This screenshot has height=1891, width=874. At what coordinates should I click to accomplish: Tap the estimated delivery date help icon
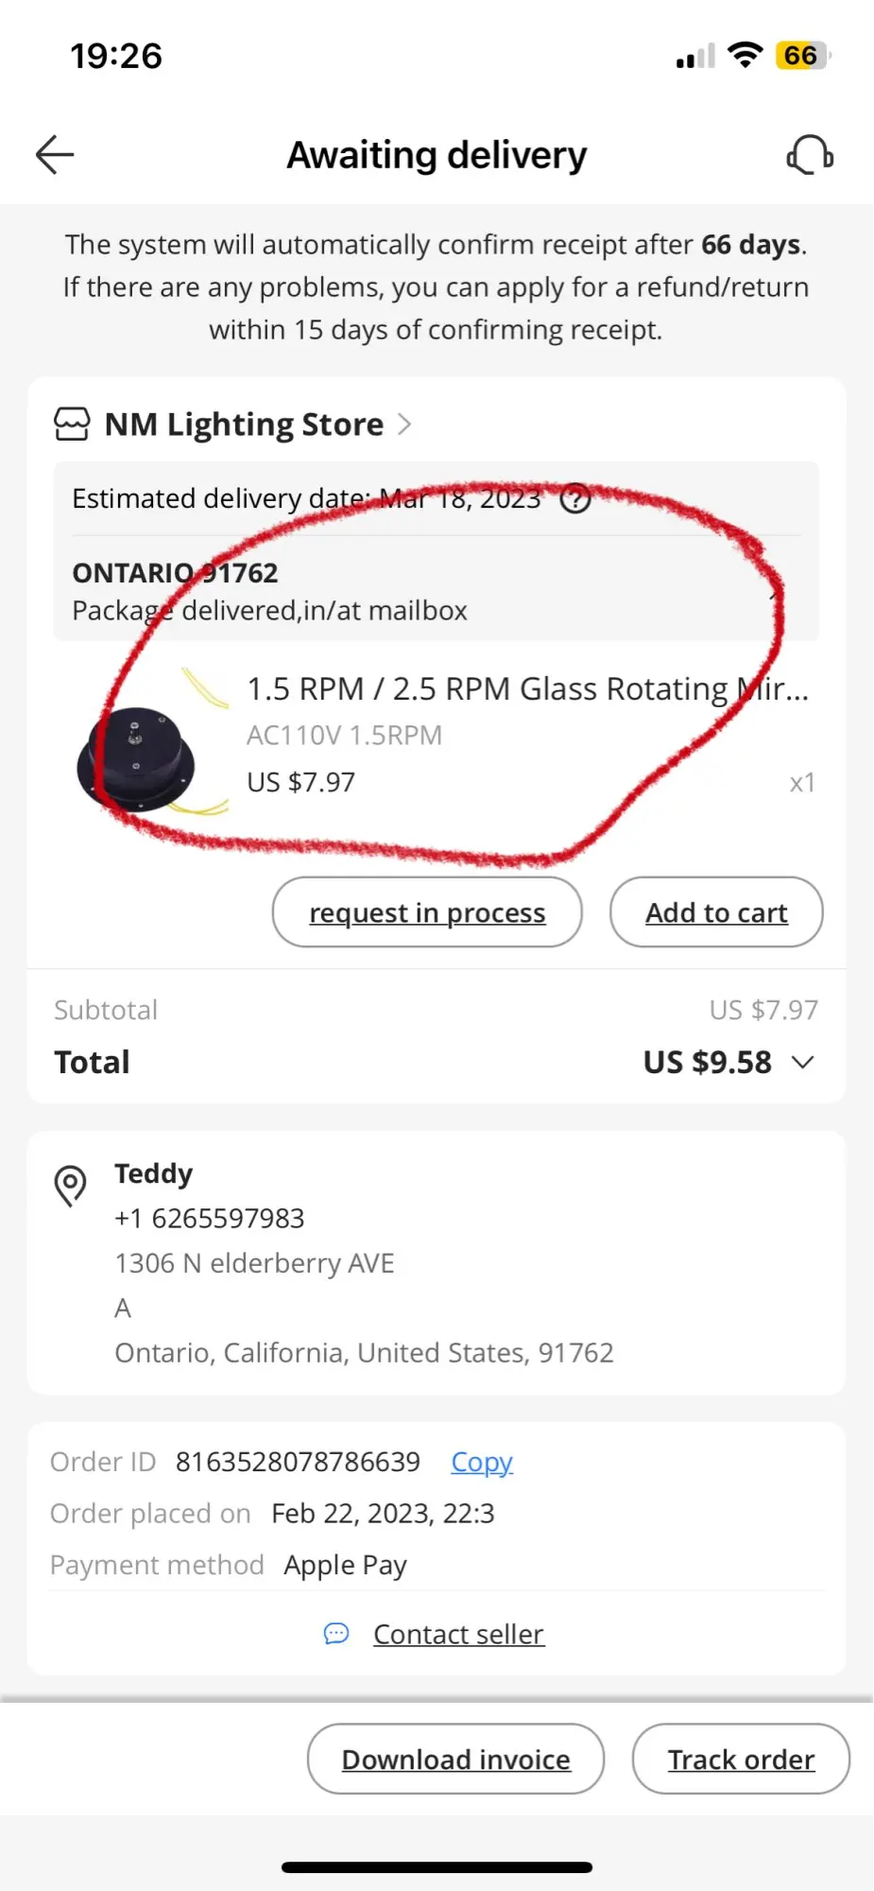click(575, 498)
